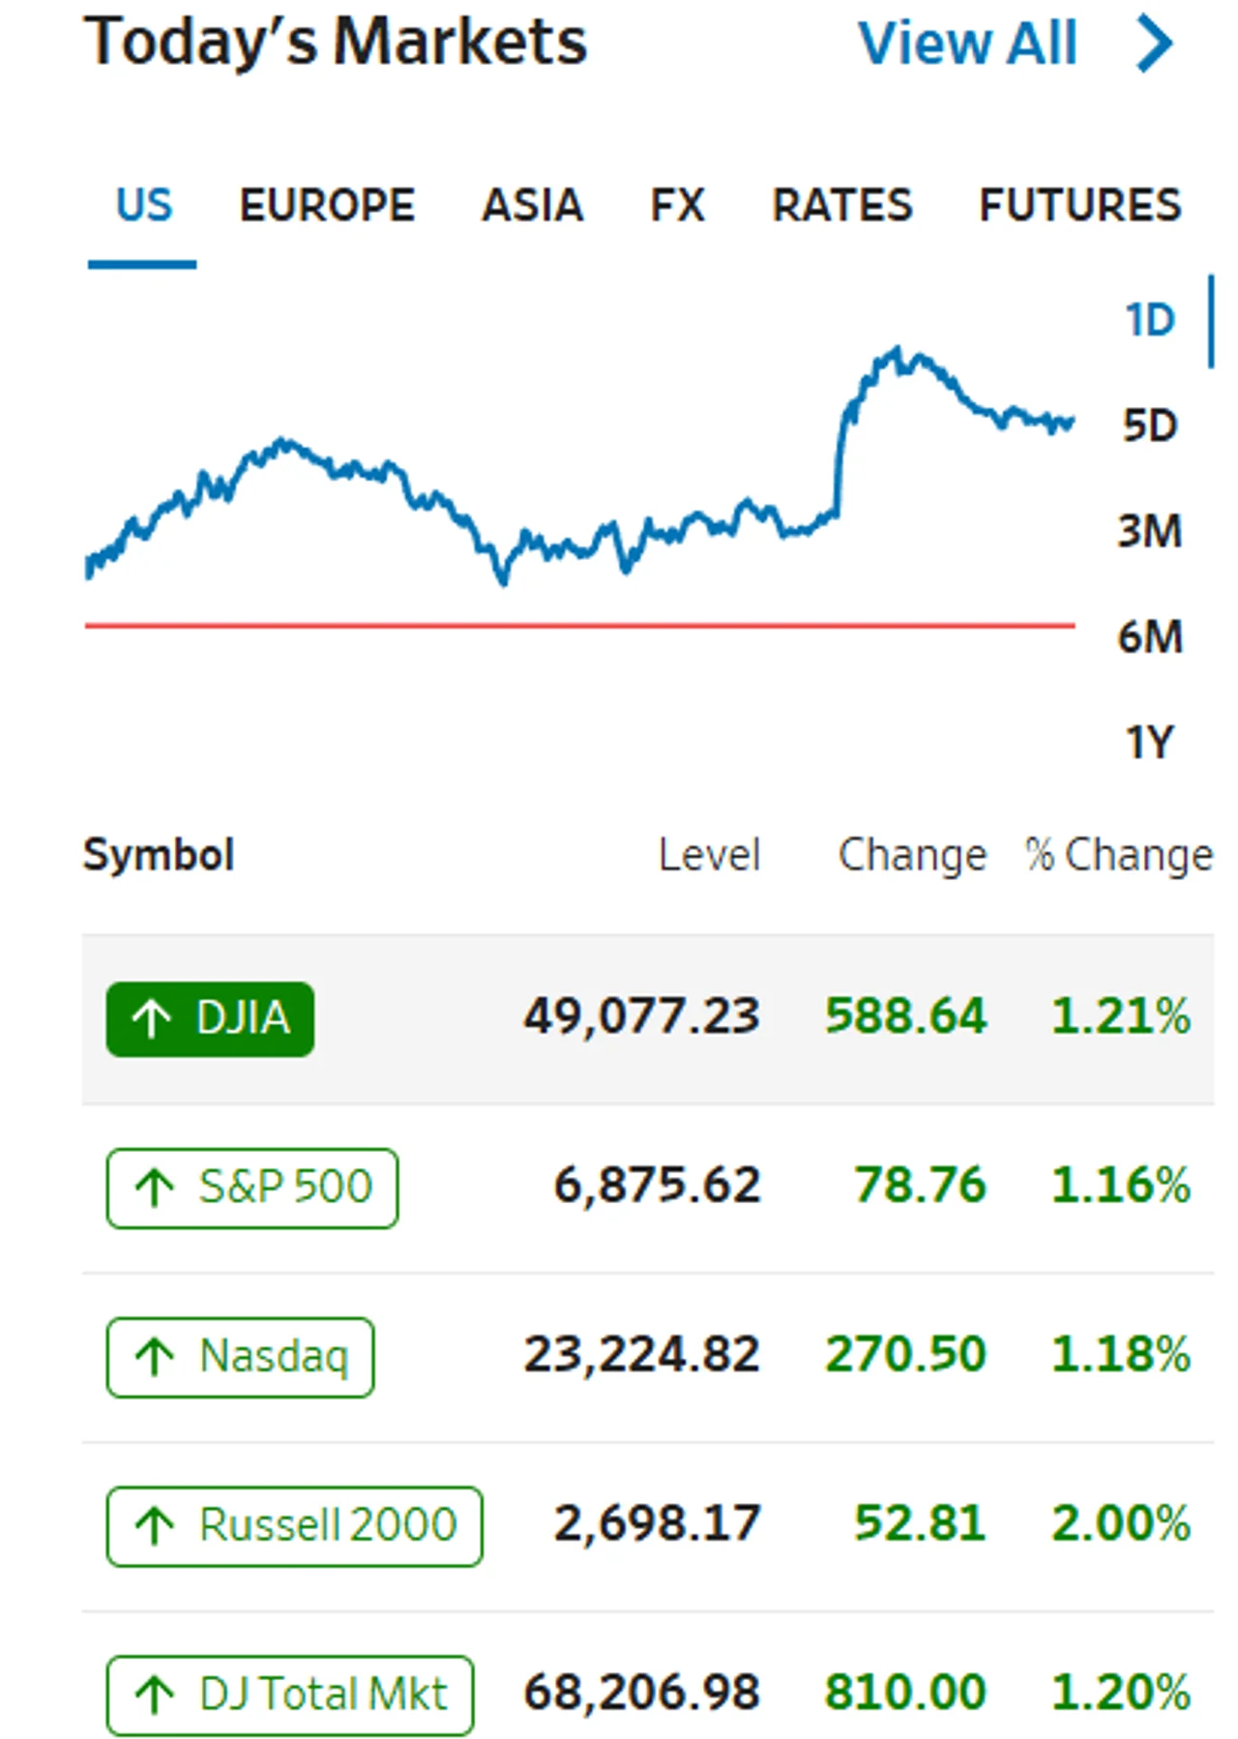Click the View All chevron arrow
Screen dimensions: 1238x1739
click(x=1155, y=44)
